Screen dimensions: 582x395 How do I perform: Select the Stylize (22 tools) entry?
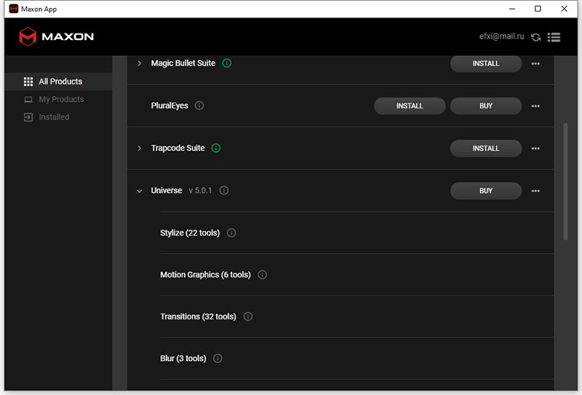click(x=190, y=233)
